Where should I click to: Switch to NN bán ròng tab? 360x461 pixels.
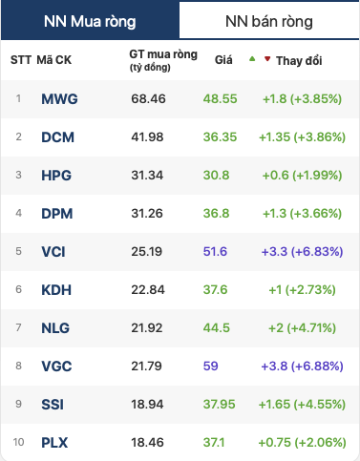[269, 21]
